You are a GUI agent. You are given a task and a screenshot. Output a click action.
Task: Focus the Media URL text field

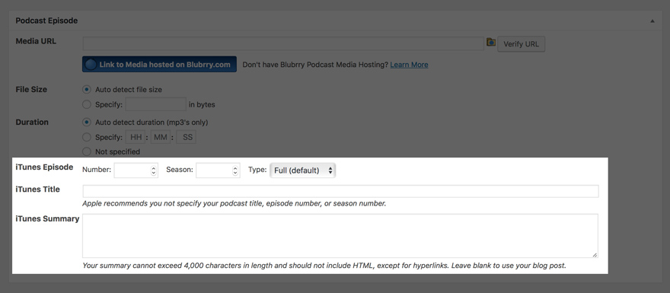[x=283, y=43]
